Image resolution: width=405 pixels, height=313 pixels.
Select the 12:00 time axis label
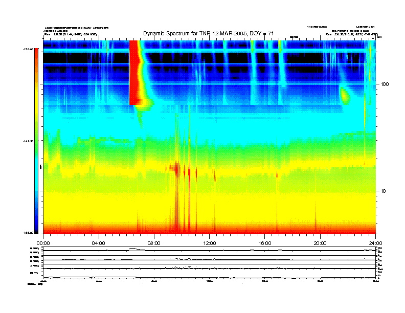pos(209,243)
